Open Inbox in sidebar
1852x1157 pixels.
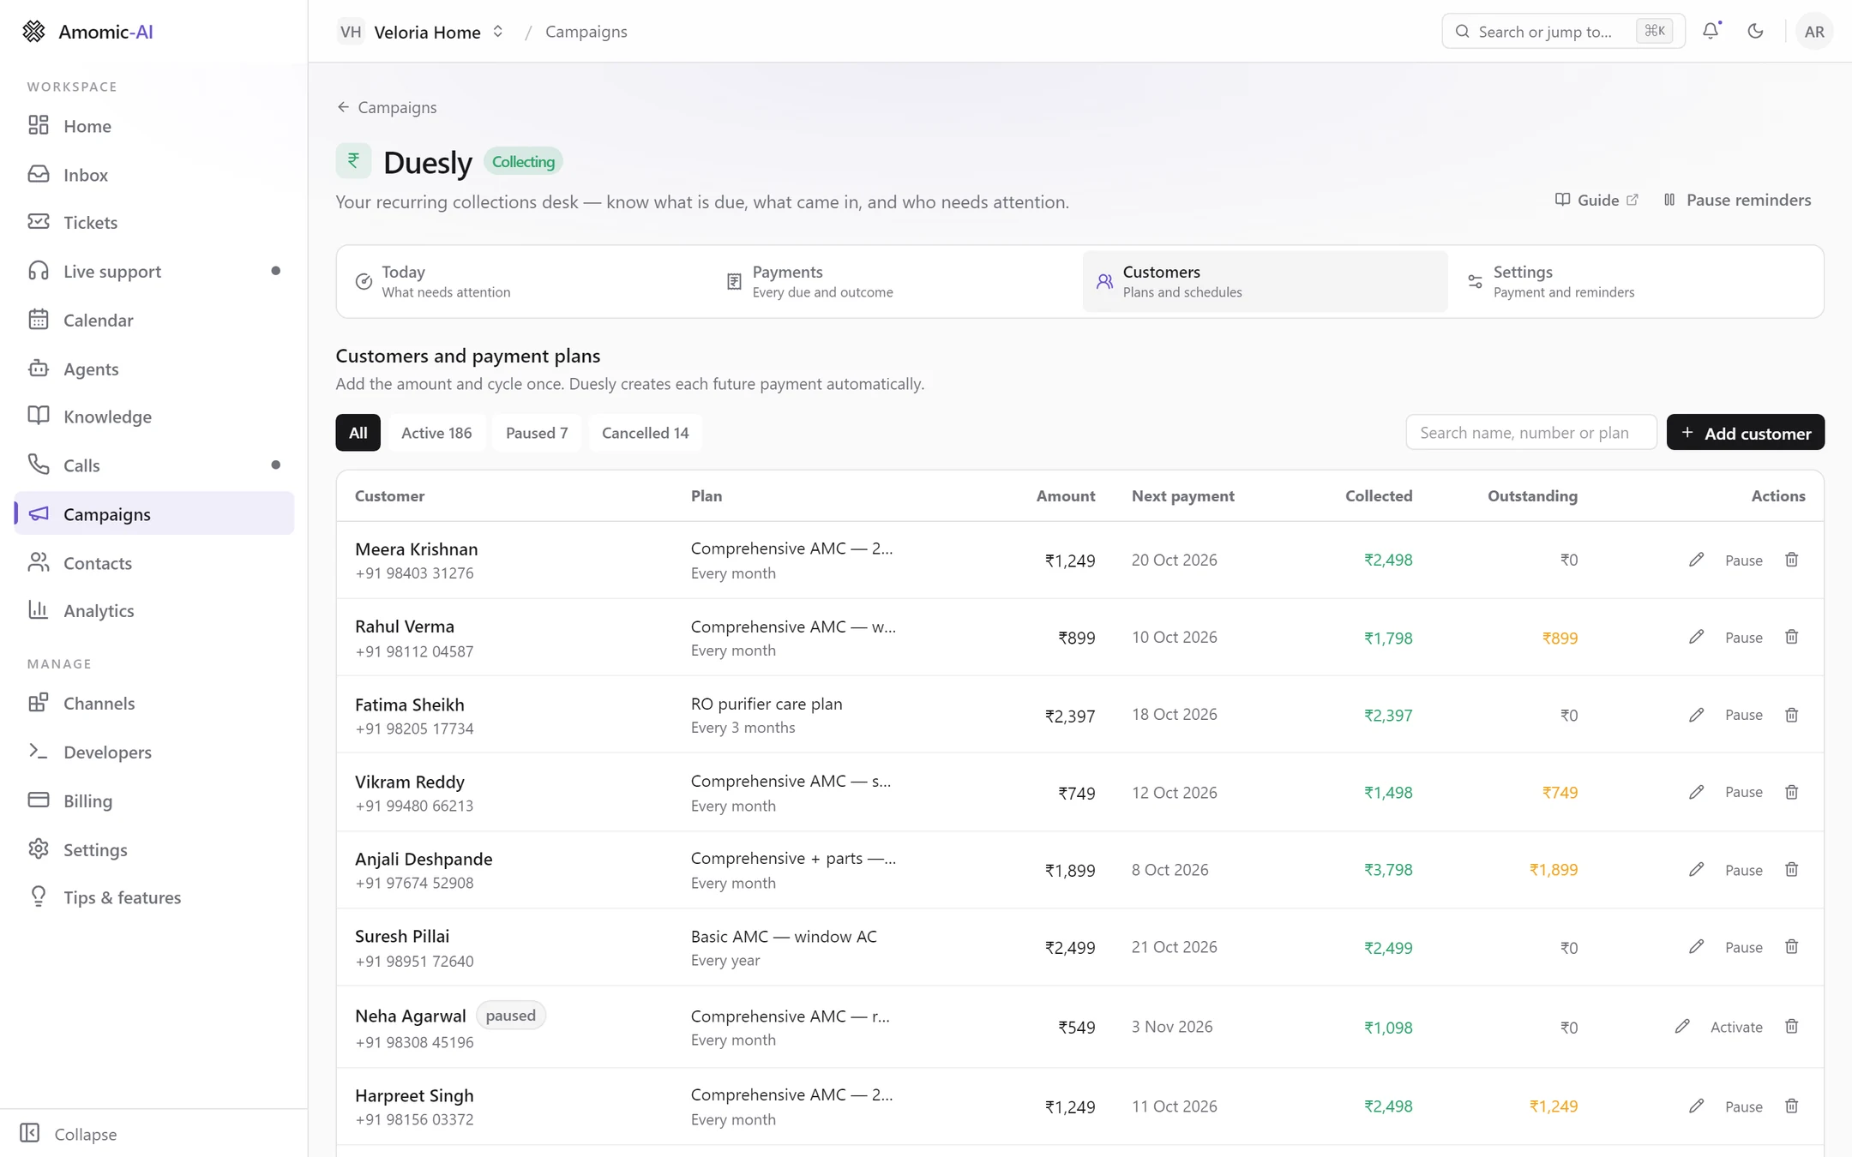tap(154, 174)
